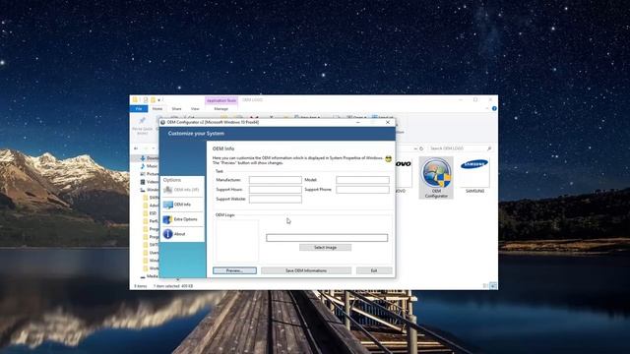Screen dimensions: 630x354
Task: Select the OEM Info (XP) option
Action: tap(182, 190)
